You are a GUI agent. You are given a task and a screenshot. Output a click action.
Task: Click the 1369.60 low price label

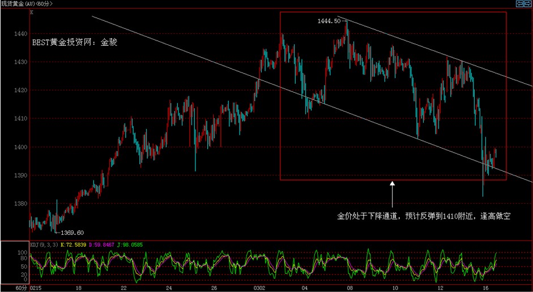coord(72,233)
